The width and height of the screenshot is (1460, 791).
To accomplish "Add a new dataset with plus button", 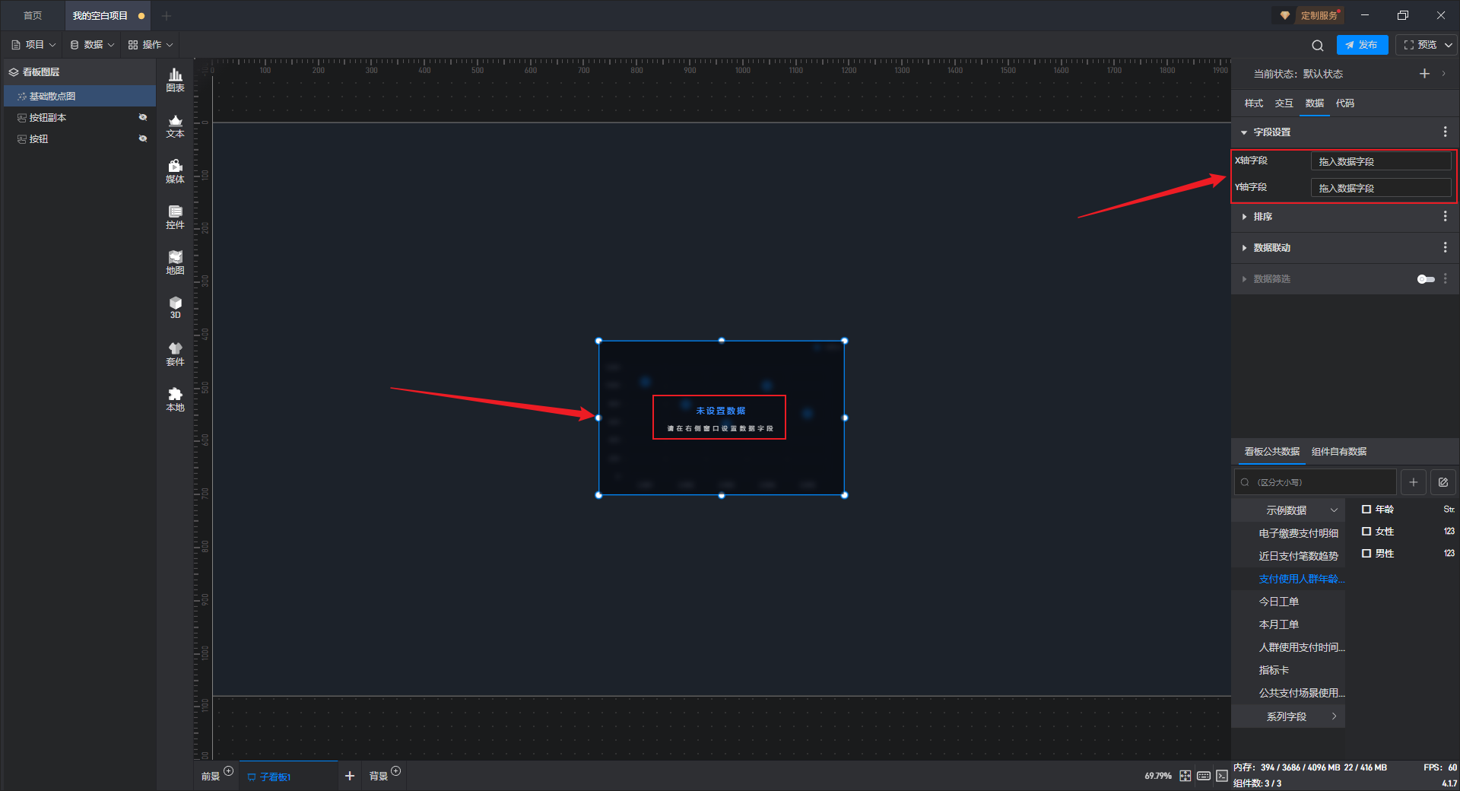I will click(1413, 482).
